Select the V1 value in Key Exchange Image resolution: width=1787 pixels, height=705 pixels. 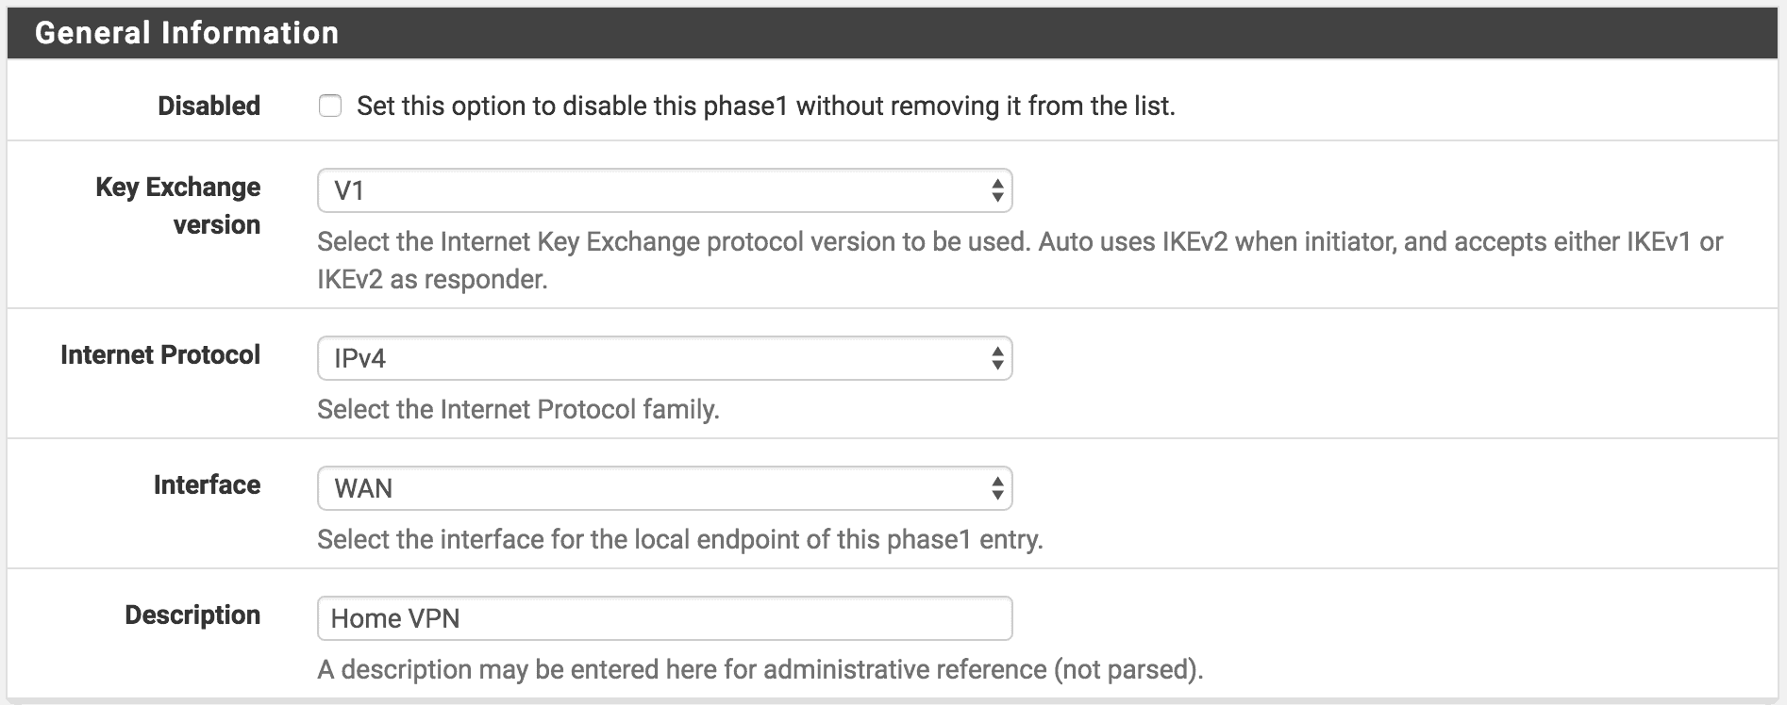pyautogui.click(x=349, y=190)
